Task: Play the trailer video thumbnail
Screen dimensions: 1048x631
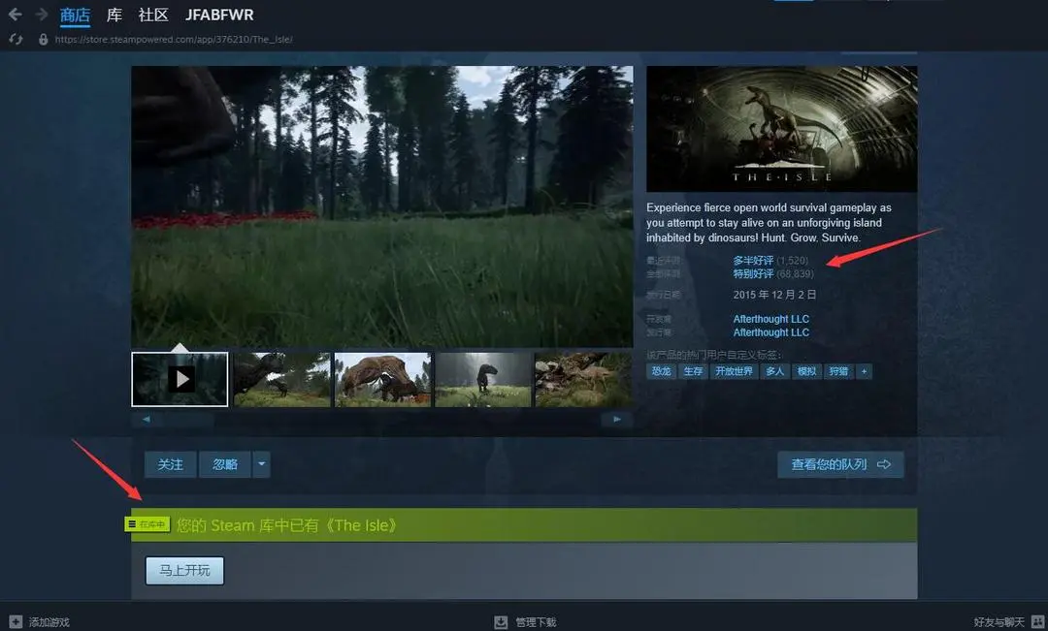Action: click(180, 379)
